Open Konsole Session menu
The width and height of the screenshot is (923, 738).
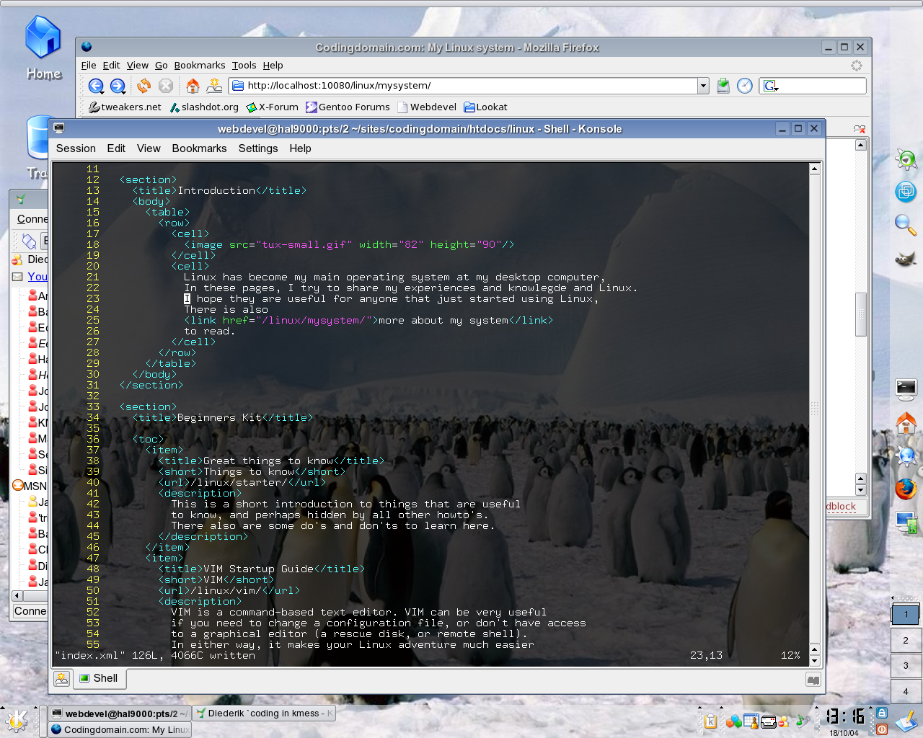(x=76, y=148)
